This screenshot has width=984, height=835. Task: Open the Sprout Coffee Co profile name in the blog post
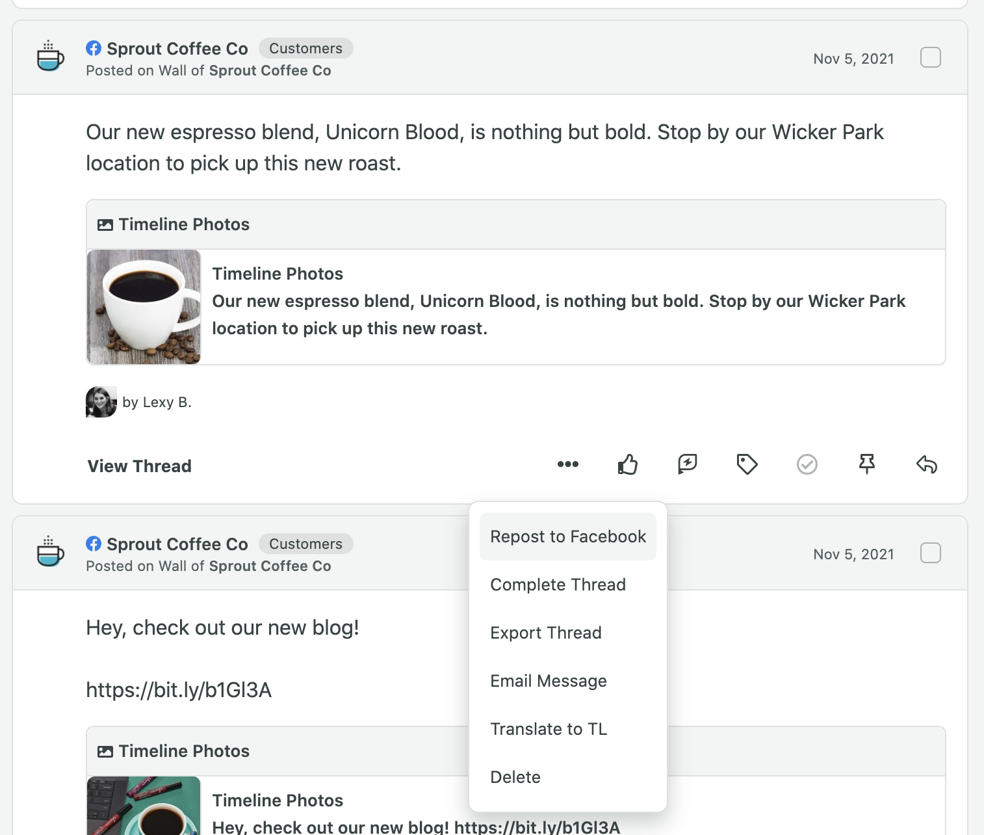pos(177,544)
